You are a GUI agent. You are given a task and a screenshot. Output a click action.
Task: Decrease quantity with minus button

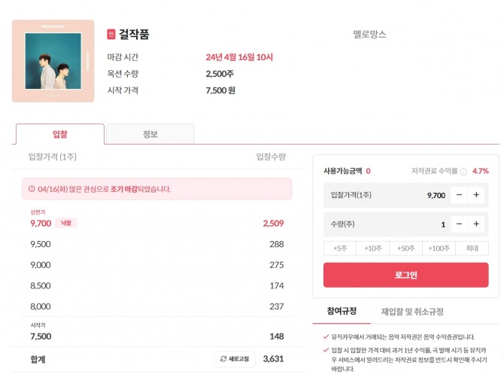(x=459, y=224)
